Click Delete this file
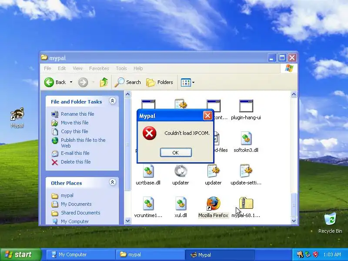The width and height of the screenshot is (348, 261). [71, 162]
